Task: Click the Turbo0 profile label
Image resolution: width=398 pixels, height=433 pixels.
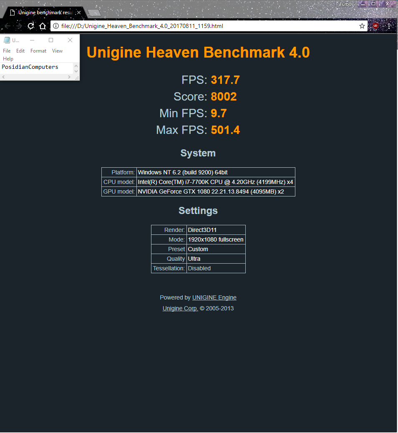Action: point(345,4)
